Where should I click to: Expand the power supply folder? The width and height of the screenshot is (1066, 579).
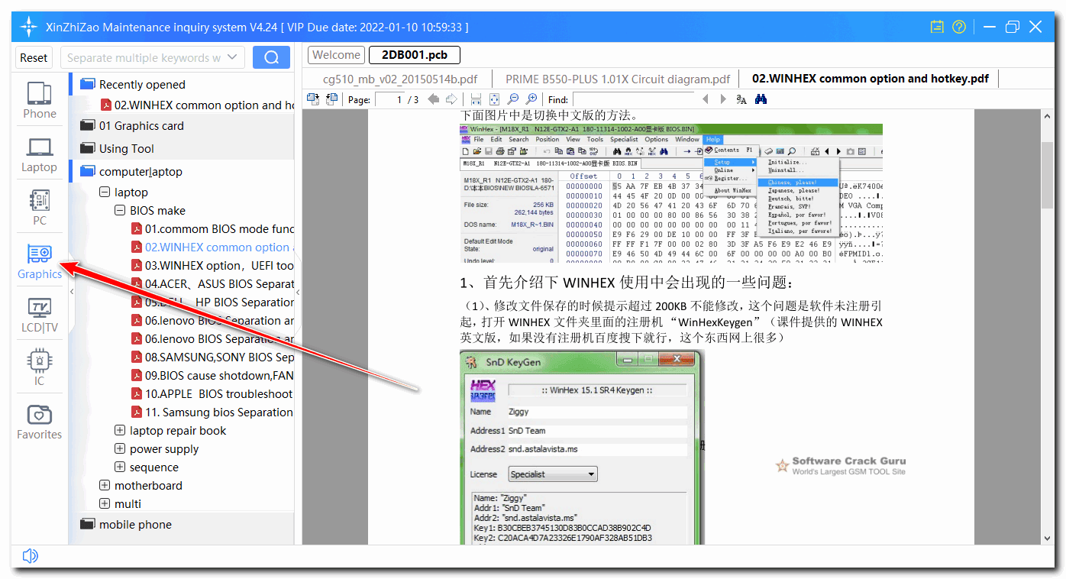[x=120, y=448]
